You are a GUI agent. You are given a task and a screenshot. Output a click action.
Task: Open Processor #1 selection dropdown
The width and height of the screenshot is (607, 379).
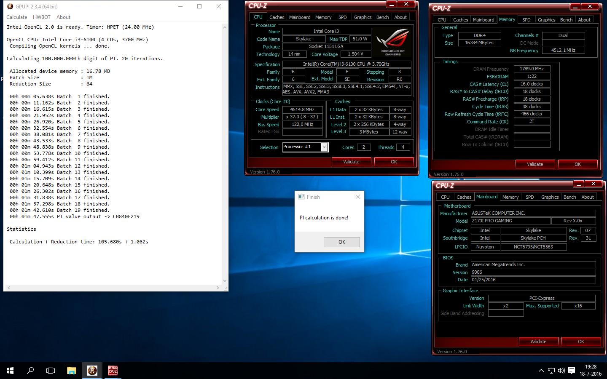point(324,147)
